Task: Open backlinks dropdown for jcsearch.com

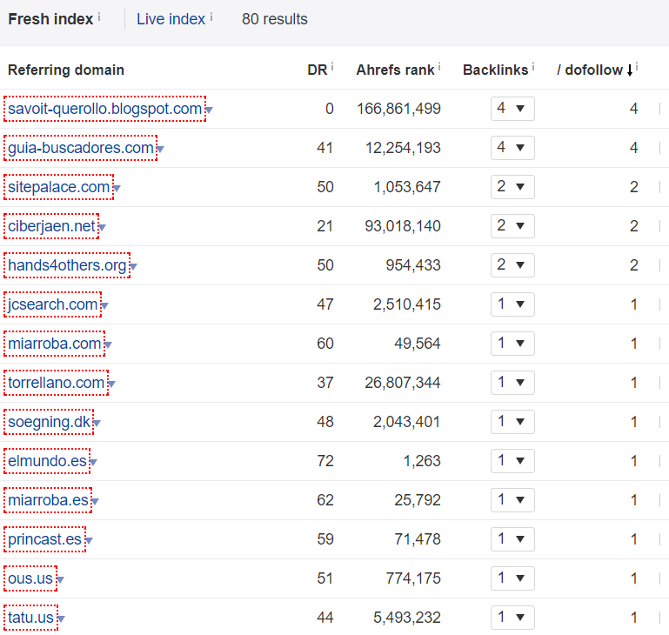Action: pyautogui.click(x=512, y=304)
